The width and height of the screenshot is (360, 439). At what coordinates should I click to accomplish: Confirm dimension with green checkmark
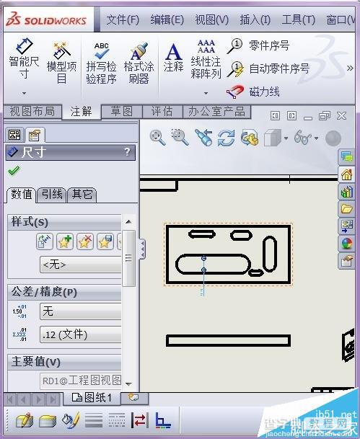[x=14, y=171]
